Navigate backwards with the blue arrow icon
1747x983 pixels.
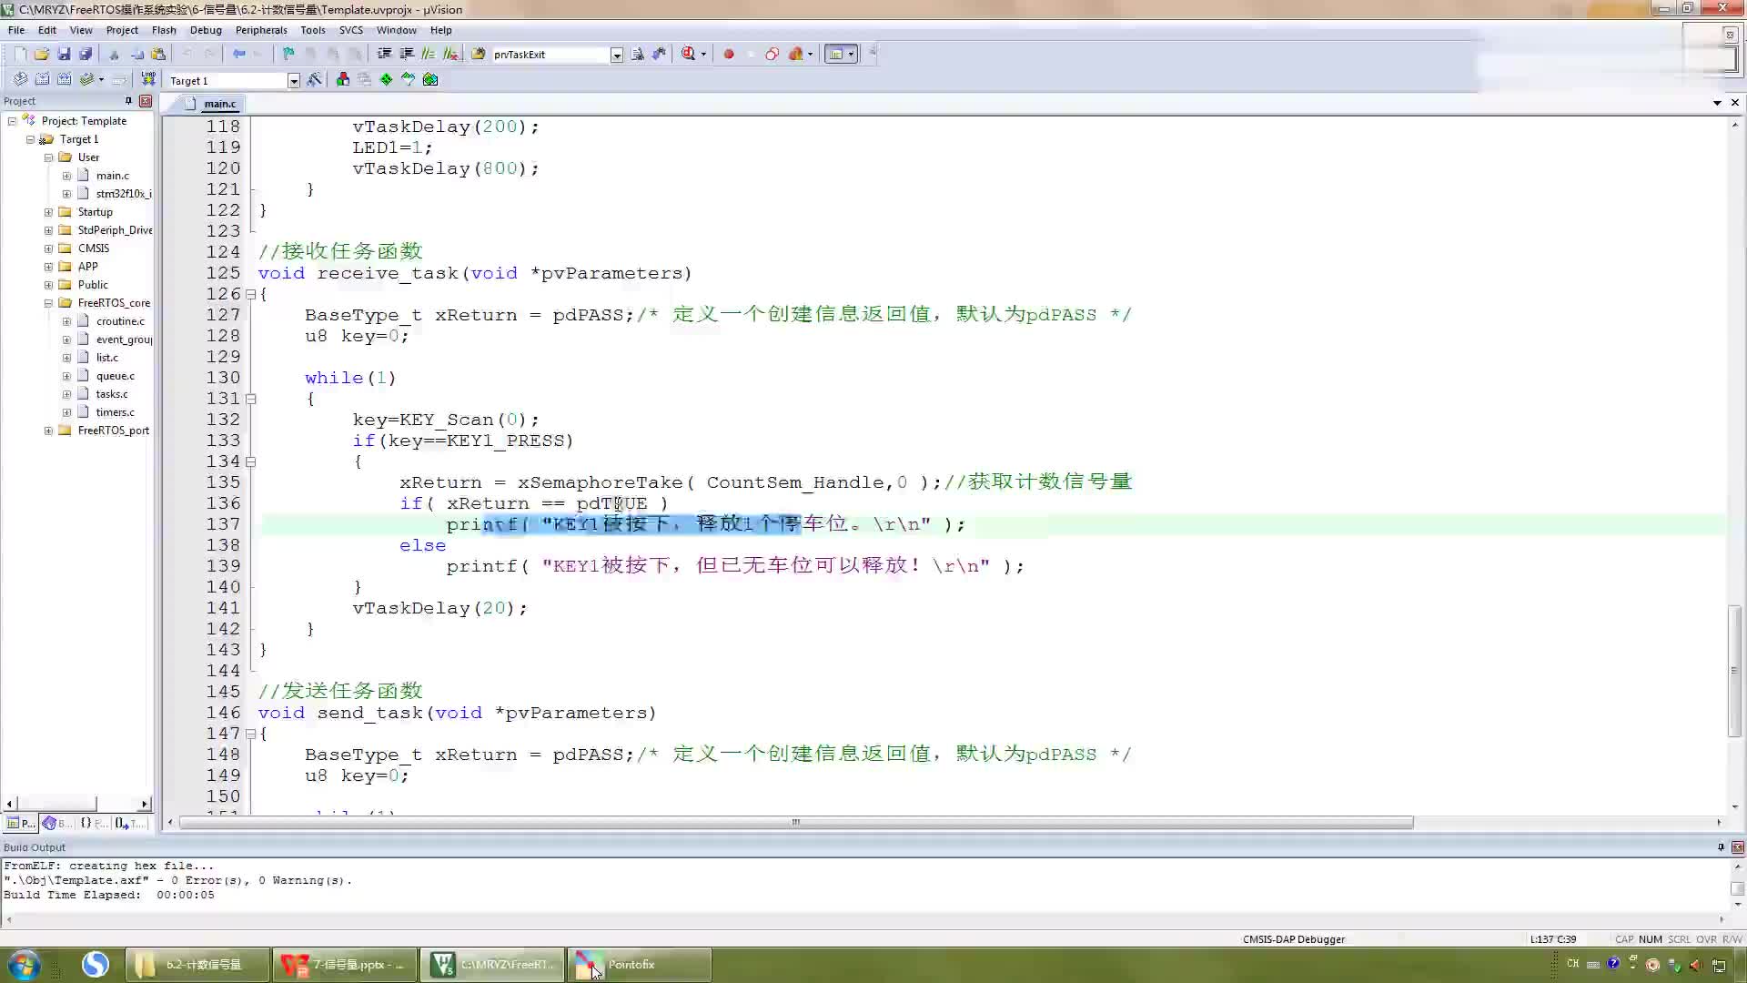click(x=239, y=54)
